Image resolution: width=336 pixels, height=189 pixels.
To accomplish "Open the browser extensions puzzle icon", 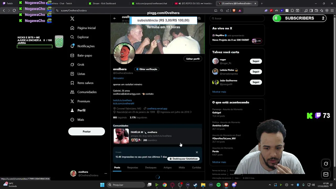I will (292, 10).
